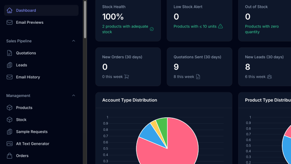
Task: Click the Management section label
Action: (x=18, y=95)
